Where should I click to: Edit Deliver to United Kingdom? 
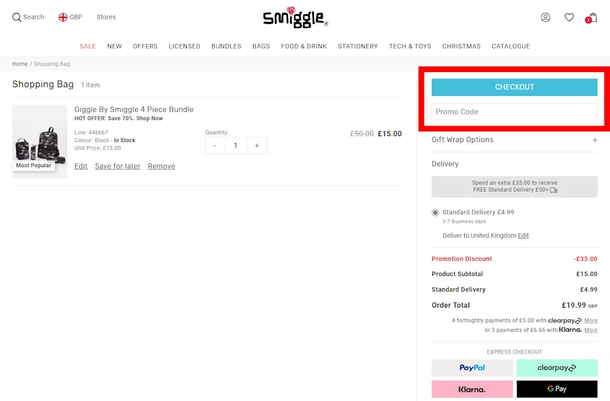click(523, 236)
